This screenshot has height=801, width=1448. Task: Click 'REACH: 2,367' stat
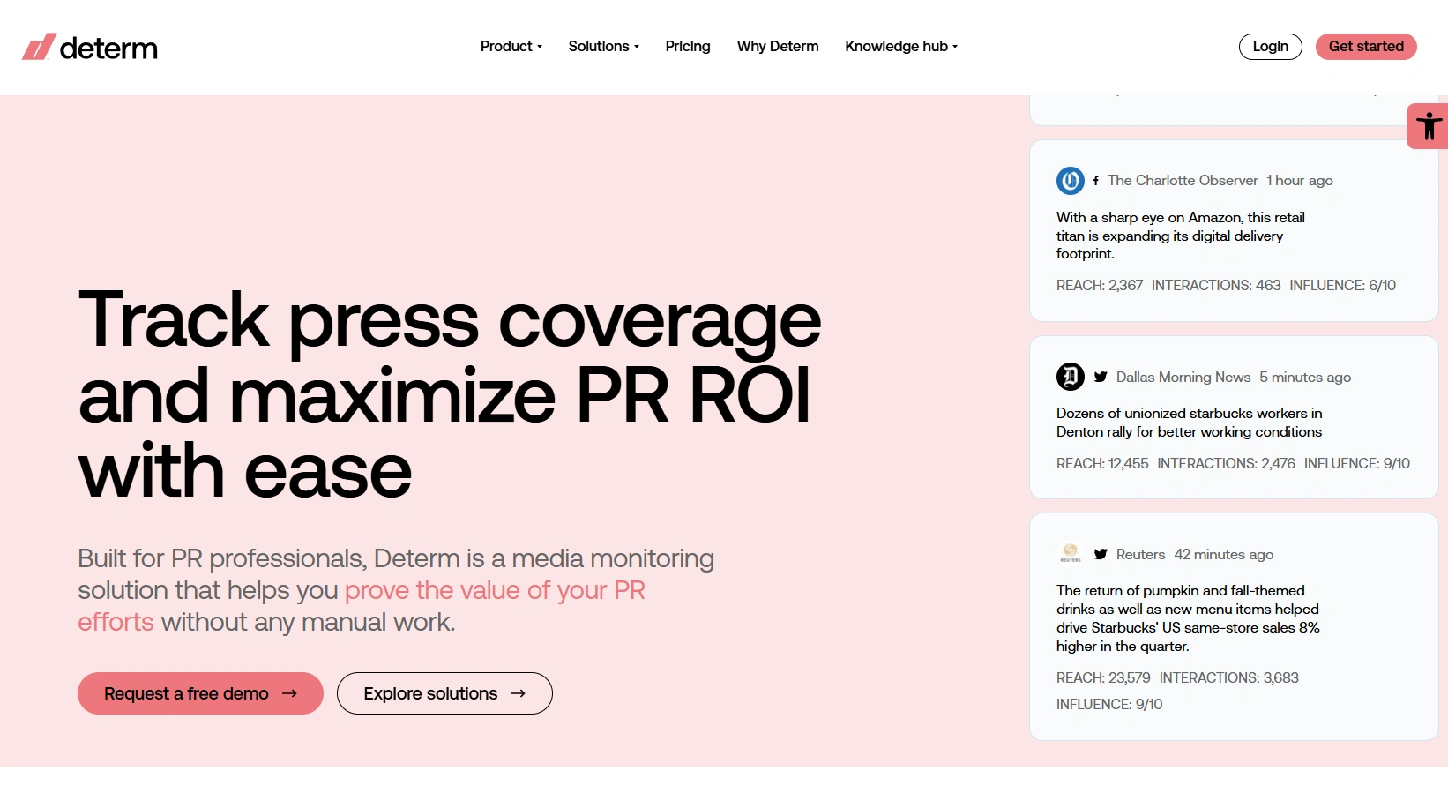click(1100, 286)
